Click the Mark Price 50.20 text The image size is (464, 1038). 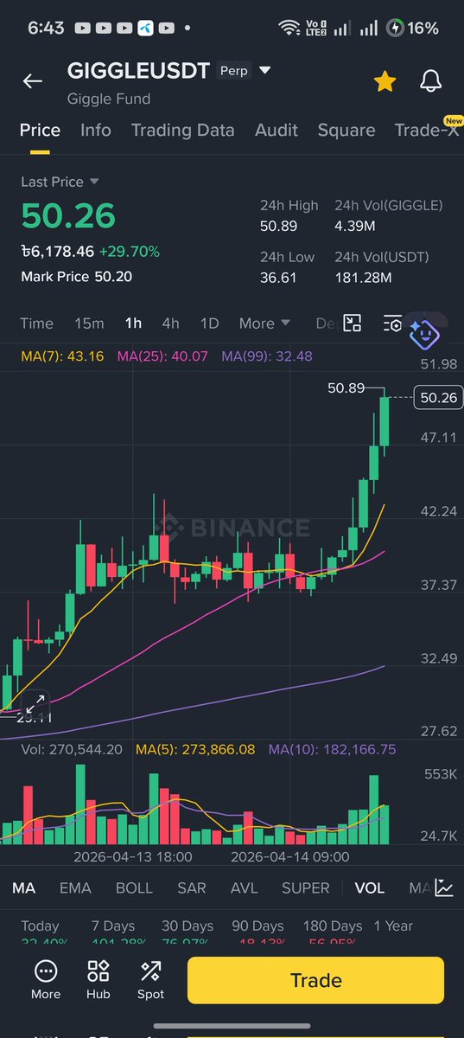[77, 277]
